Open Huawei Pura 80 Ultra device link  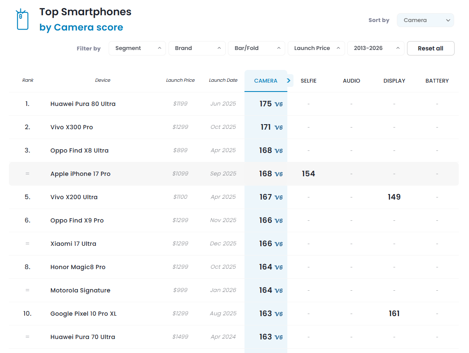pos(83,104)
